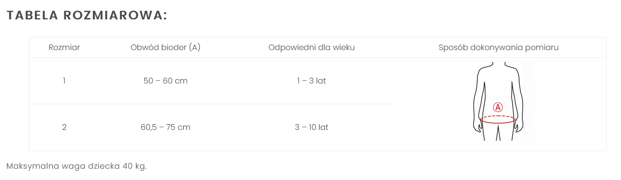This screenshot has width=621, height=180.
Task: Click the figure's legs at bottom
Action: [498, 132]
